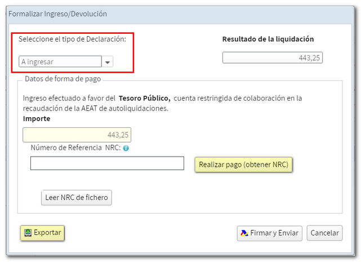This screenshot has width=361, height=262.
Task: Click the bold 'Importe' label
Action: tap(37, 119)
